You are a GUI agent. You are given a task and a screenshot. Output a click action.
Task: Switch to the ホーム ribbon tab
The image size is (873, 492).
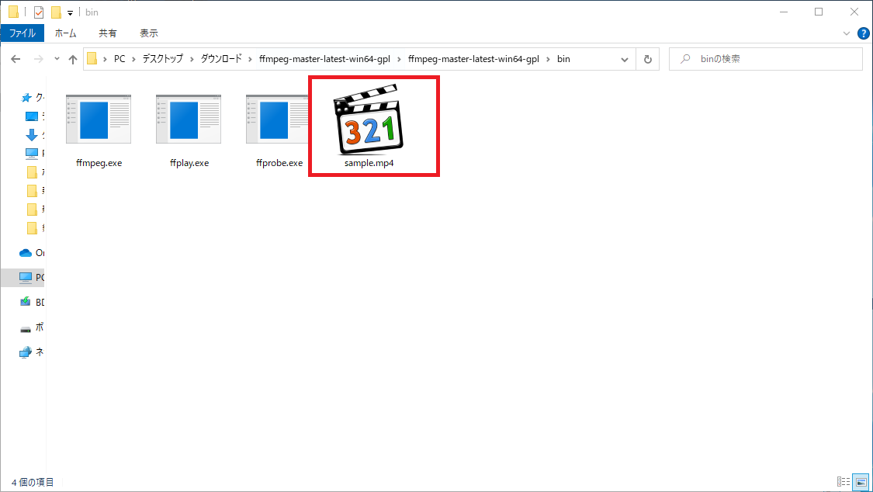point(65,33)
